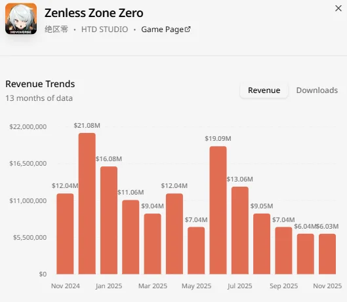Click the Jul 2025 $13.06M bar

point(240,231)
